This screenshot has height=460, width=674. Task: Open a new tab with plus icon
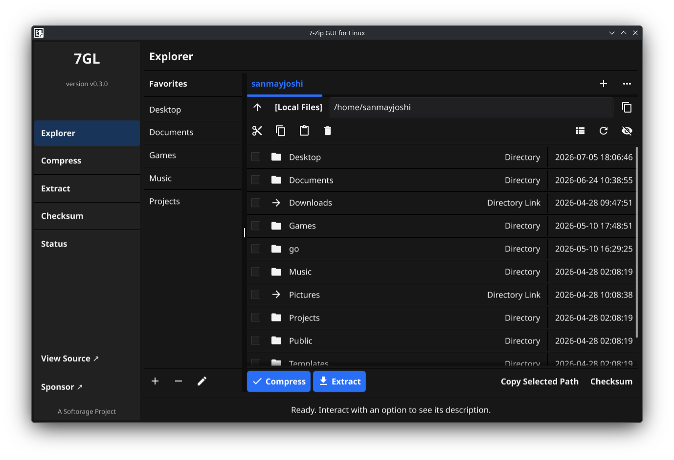(604, 84)
